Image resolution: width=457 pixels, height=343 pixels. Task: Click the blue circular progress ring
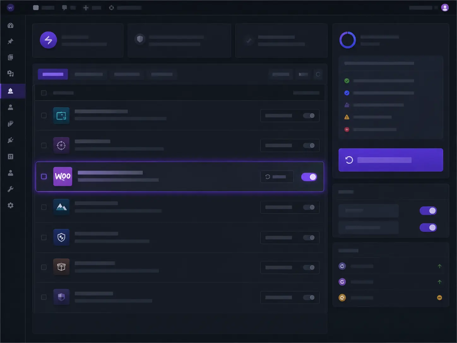347,40
